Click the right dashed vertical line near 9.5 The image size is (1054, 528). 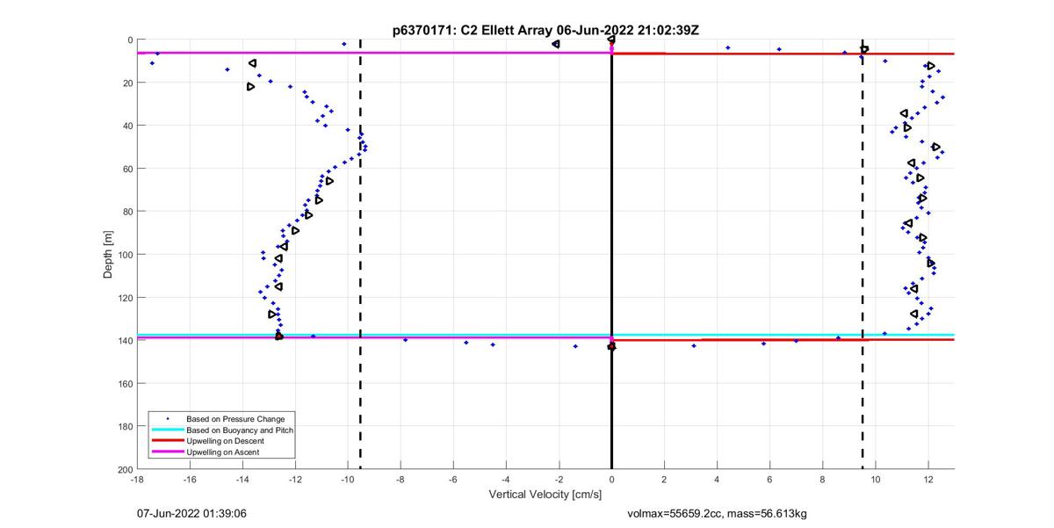[x=863, y=255]
